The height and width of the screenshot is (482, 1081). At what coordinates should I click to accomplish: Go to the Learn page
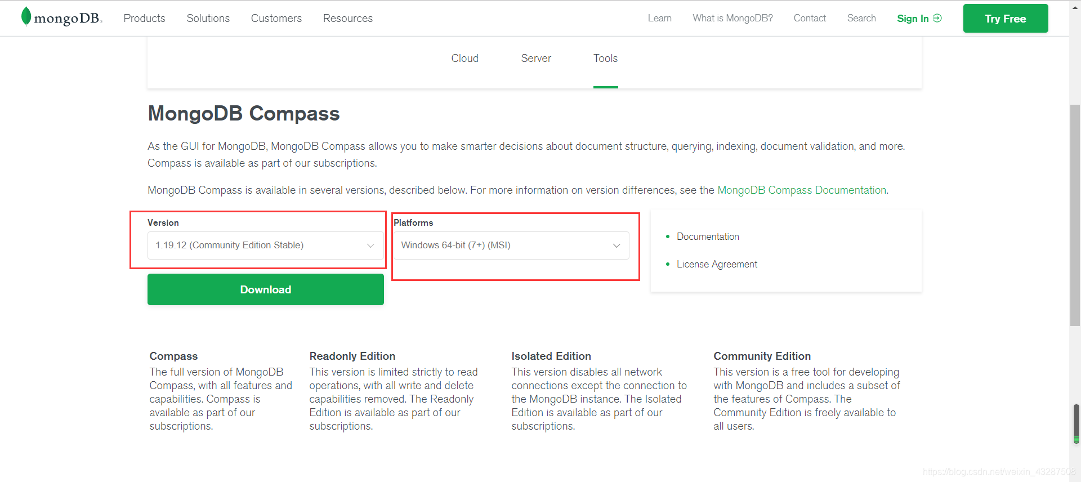659,18
